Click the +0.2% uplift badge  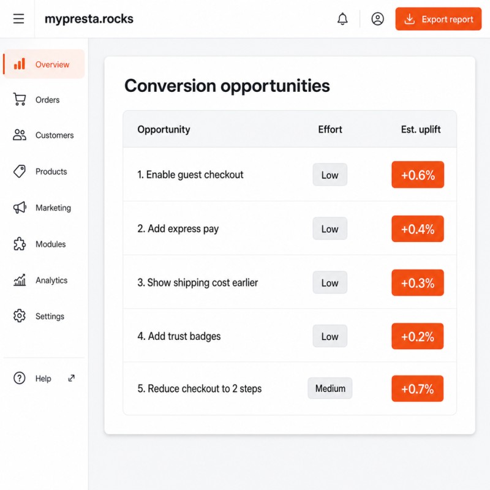(418, 336)
